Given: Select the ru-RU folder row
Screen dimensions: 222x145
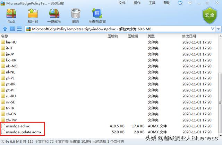Looking at the screenshot, I should (x=109, y=96).
